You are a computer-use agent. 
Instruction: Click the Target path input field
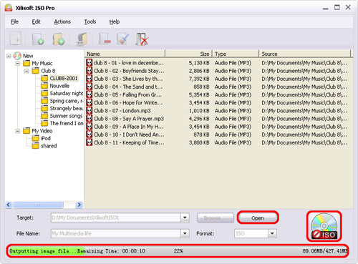pyautogui.click(x=116, y=217)
